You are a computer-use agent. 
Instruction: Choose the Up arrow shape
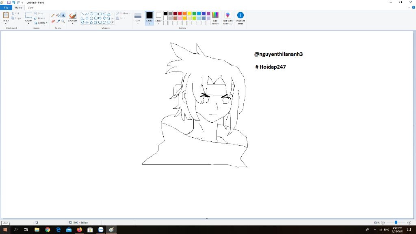109,18
